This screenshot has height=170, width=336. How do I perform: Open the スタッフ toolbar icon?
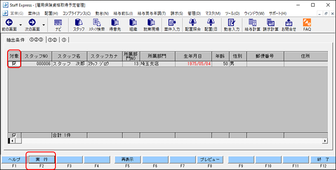[x=79, y=22]
